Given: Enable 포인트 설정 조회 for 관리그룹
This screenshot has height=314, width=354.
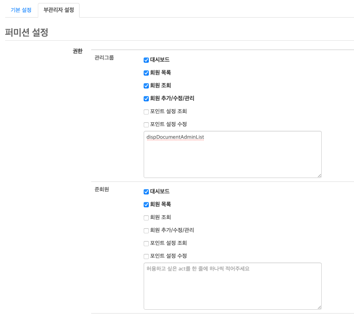Looking at the screenshot, I should [x=146, y=112].
